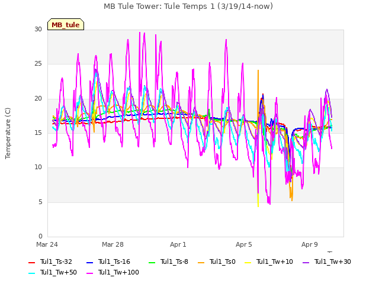Click the yellow Tul1_Tw+10 color swatch
This screenshot has height=284, width=379.
[x=248, y=262]
